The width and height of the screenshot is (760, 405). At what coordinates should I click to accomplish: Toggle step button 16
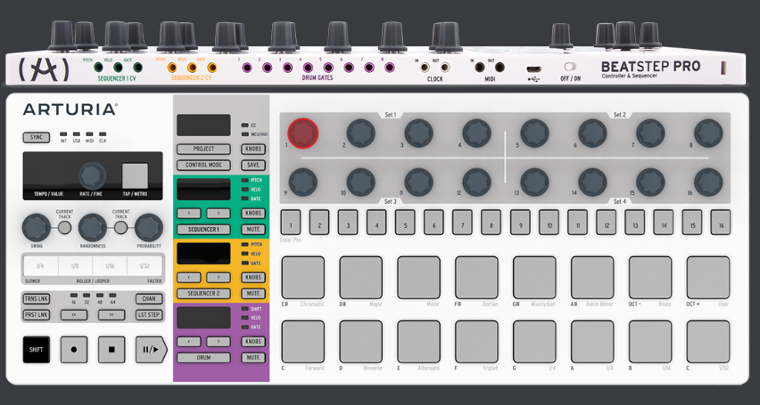pyautogui.click(x=721, y=223)
